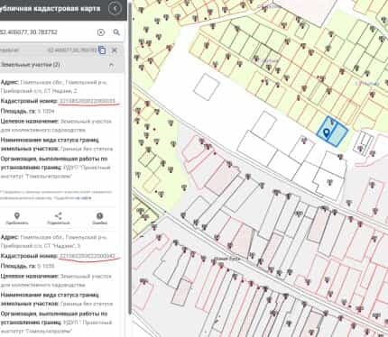
Task: Collapse the side panel with the round arrow button
Action: tap(115, 8)
